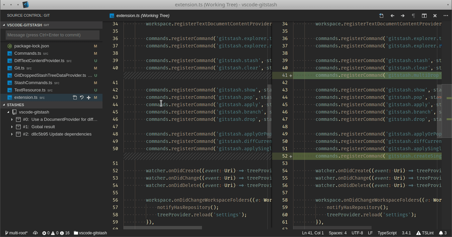
Task: Click TypeScript version 3.4.1
Action: point(406,233)
